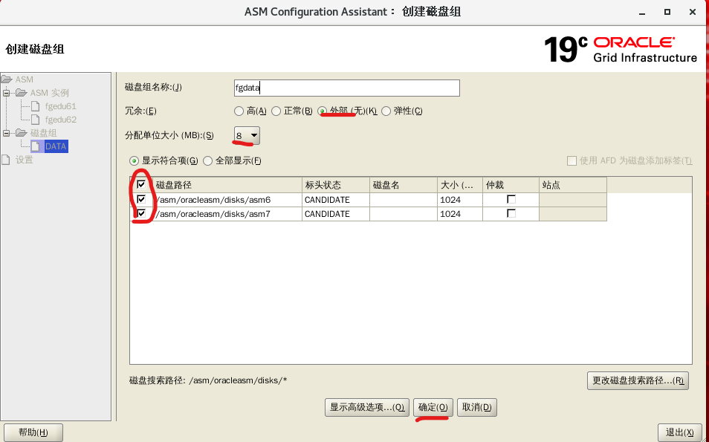Screen dimensions: 709x442
Task: Select 全部显示 radio button
Action: tap(207, 161)
